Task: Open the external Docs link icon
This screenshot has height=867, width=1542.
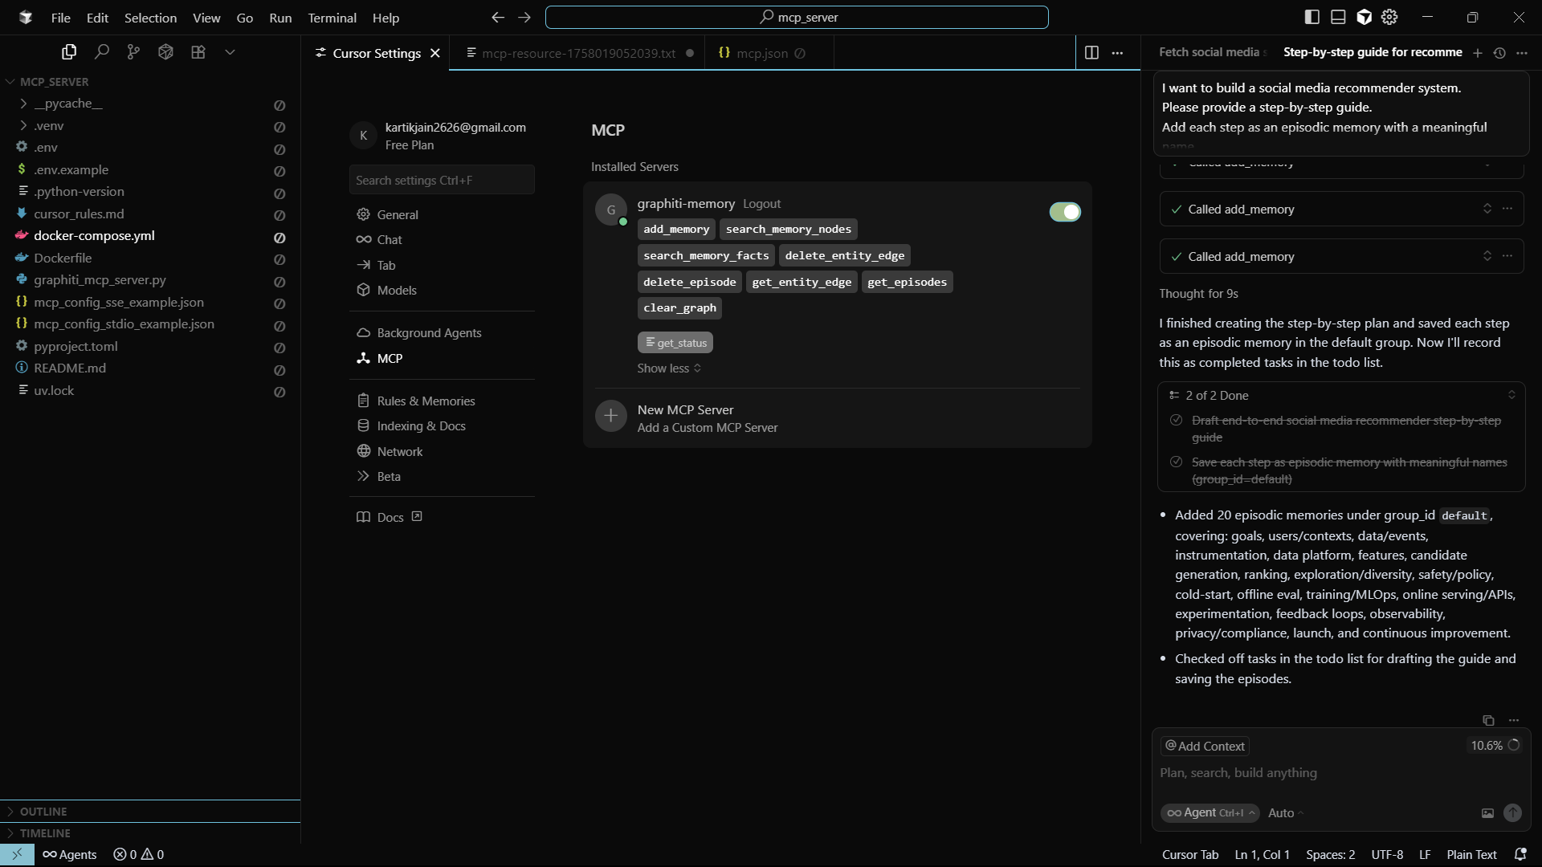Action: point(417,517)
